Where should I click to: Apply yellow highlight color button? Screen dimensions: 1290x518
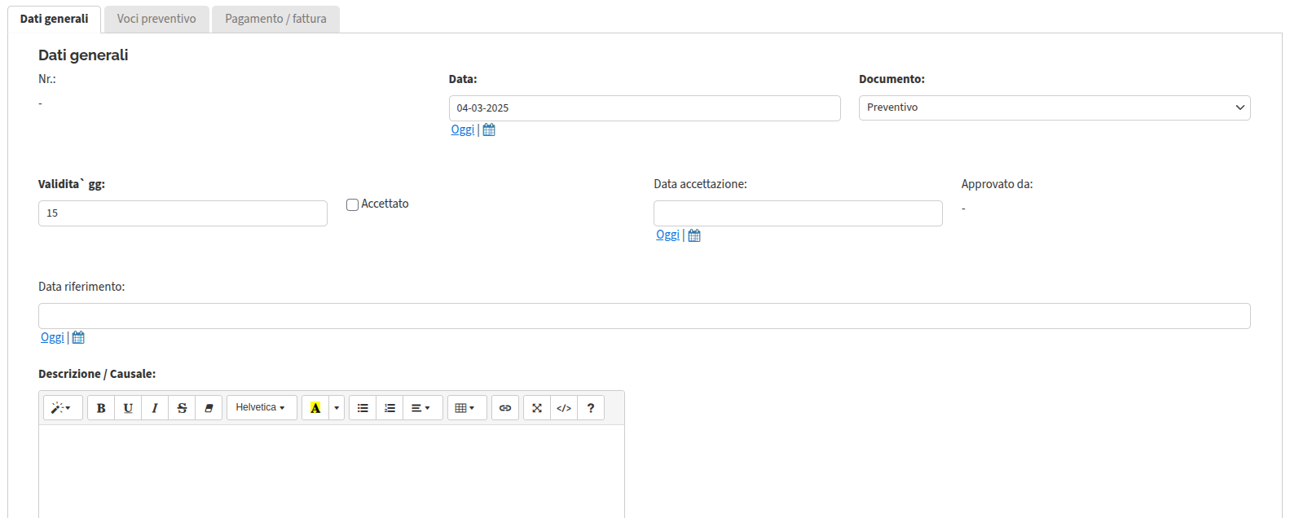click(x=315, y=408)
